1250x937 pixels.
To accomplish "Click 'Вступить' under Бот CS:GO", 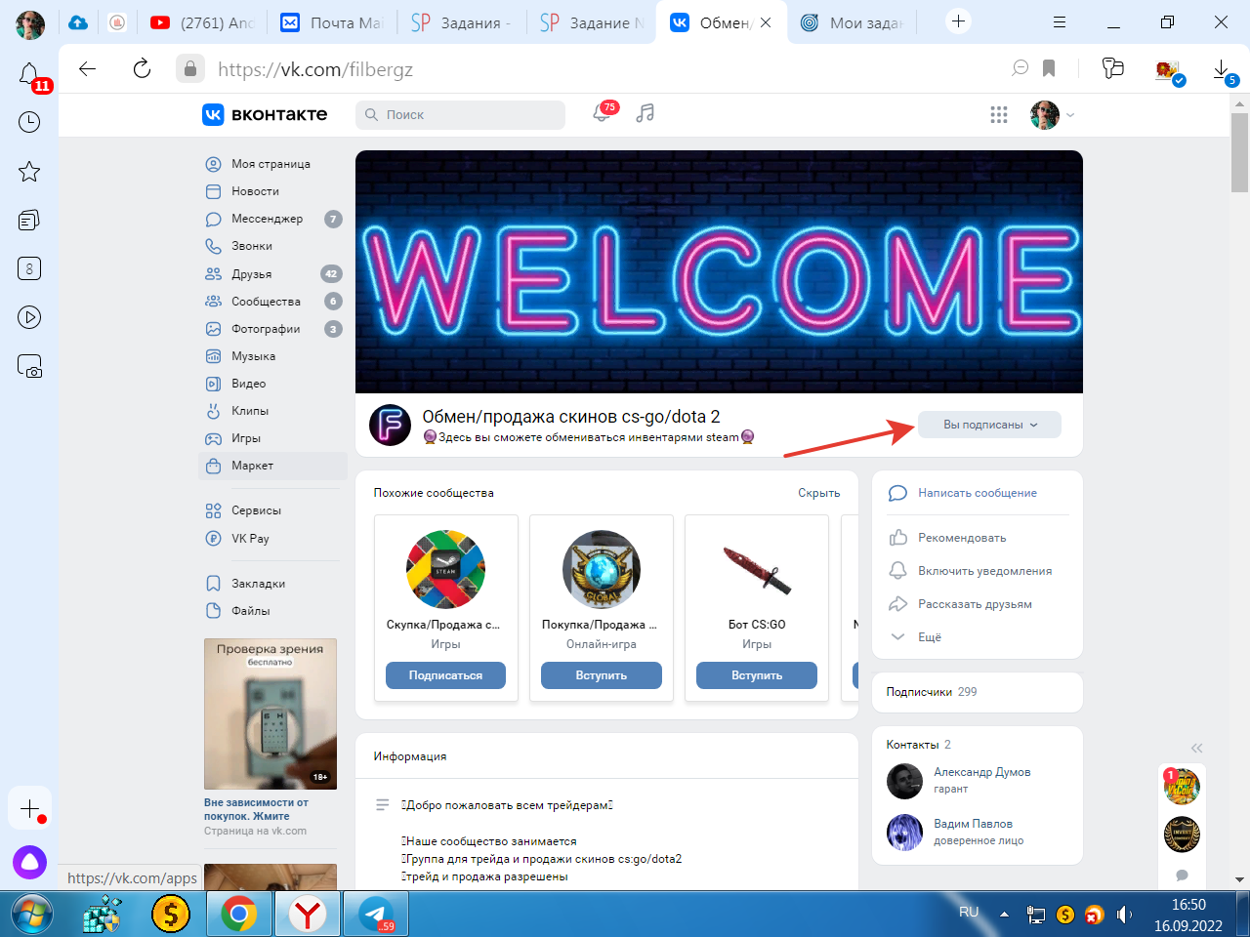I will pos(757,675).
